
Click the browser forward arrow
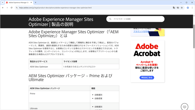[x=7, y=8]
